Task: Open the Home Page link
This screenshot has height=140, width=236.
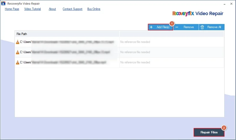Action: pos(12,9)
